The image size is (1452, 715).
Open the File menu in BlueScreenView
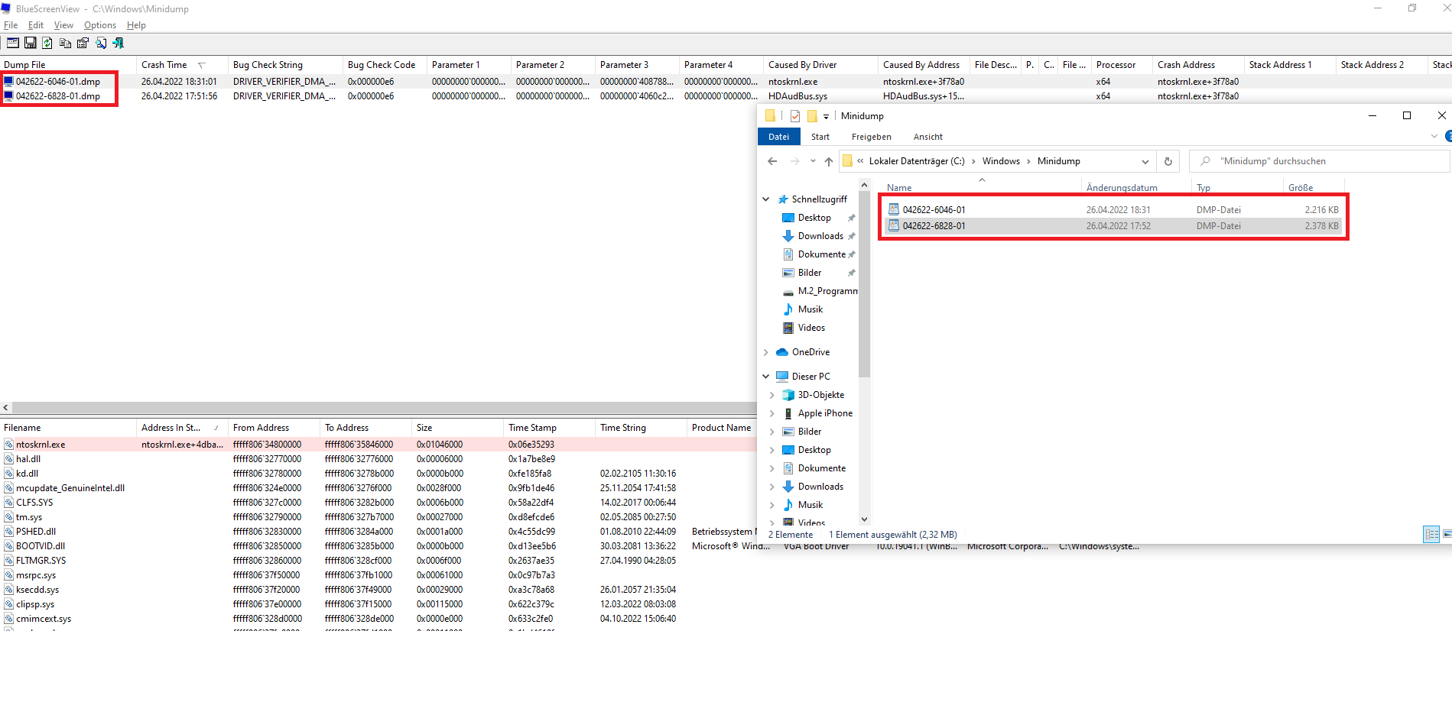coord(11,25)
